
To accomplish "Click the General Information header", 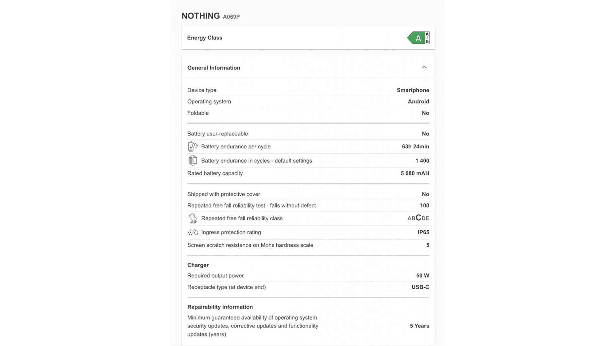I will [214, 68].
